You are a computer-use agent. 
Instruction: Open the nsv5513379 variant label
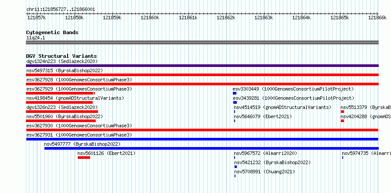(x=366, y=107)
